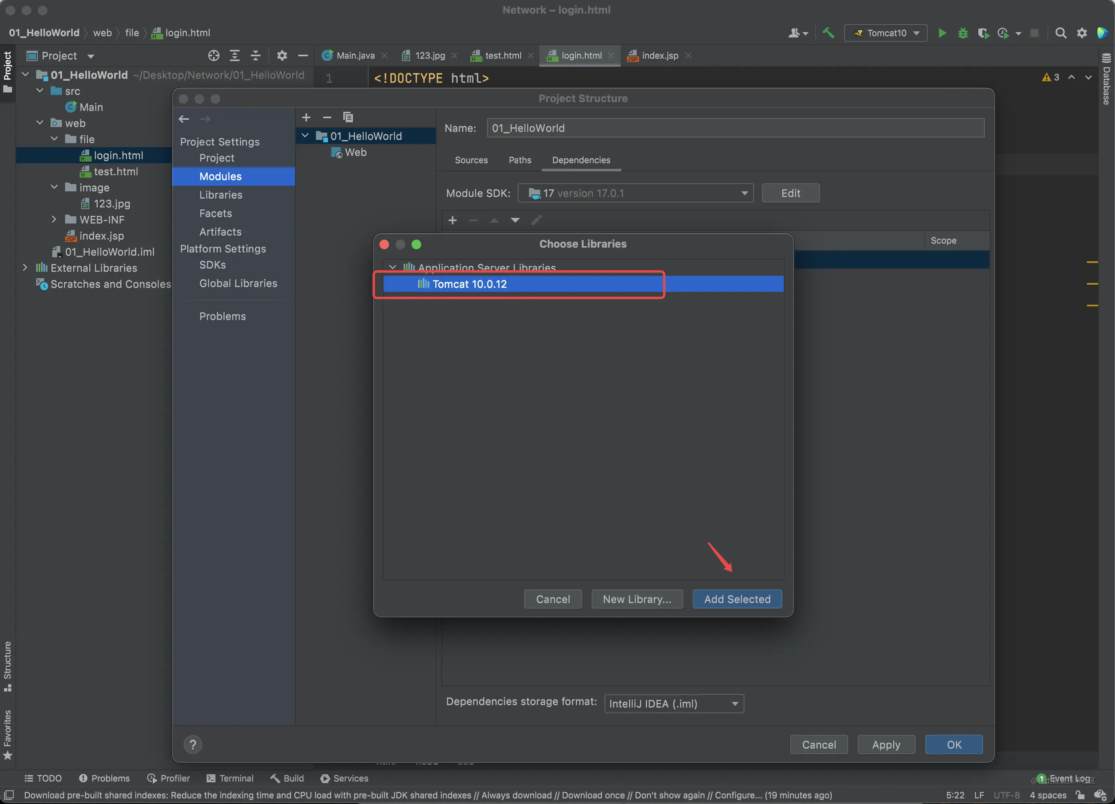Screen dimensions: 1115x804
Task: Click UTF-8 encoding in status bar
Action: click(1006, 795)
